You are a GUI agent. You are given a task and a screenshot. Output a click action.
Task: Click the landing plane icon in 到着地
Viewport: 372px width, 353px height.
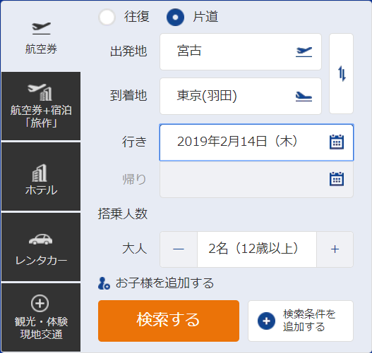(304, 97)
